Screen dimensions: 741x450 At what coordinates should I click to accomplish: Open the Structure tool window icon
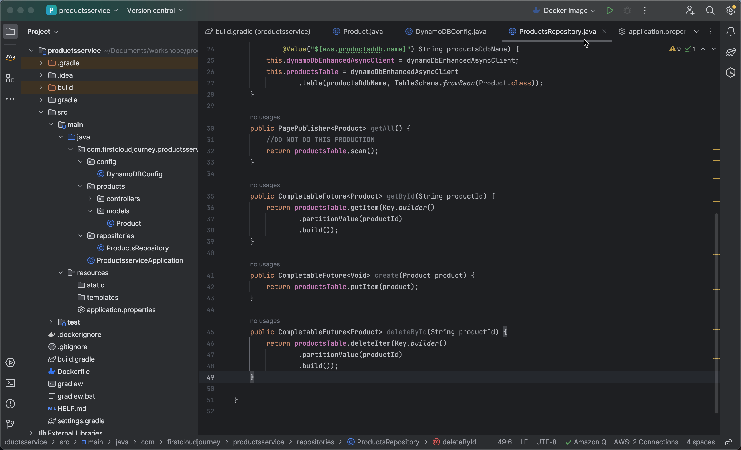(10, 78)
